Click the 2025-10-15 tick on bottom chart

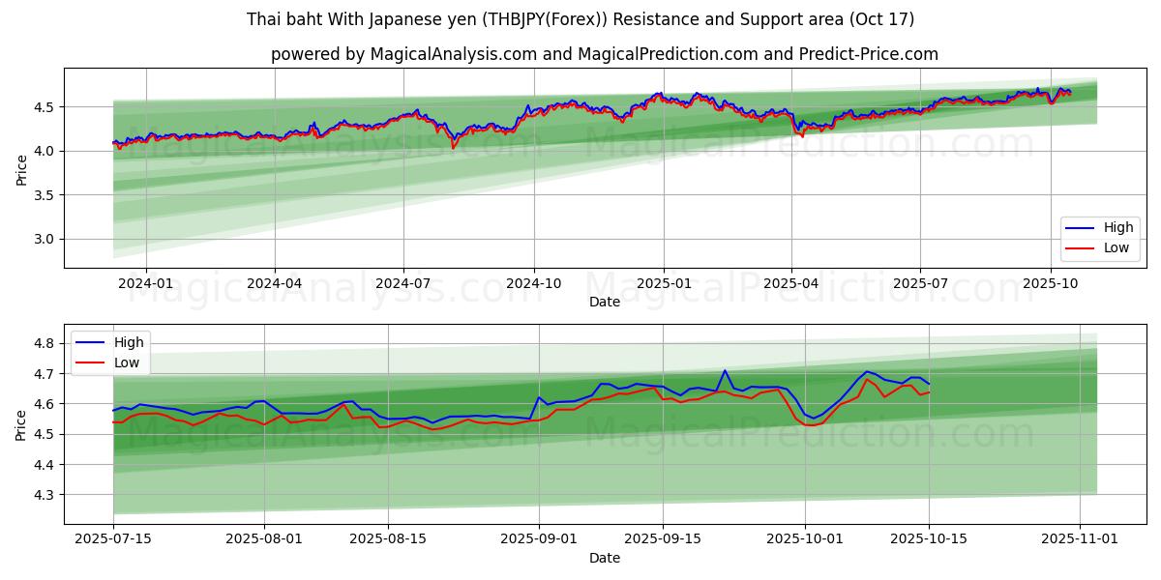point(929,539)
